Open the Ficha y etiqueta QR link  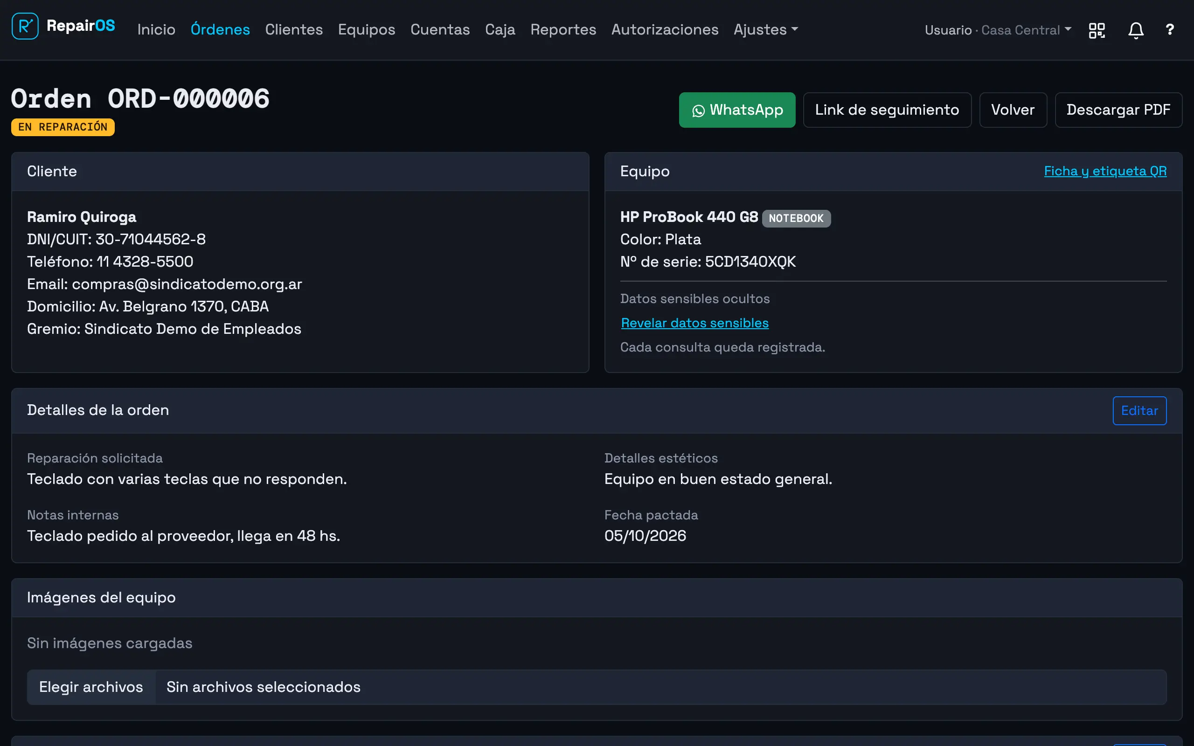coord(1105,171)
